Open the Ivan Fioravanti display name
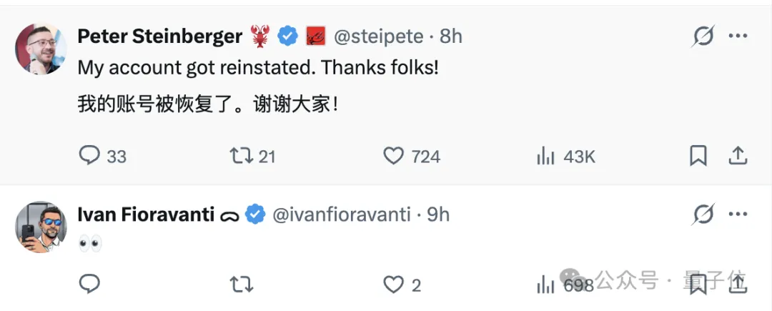This screenshot has height=311, width=772. click(146, 214)
